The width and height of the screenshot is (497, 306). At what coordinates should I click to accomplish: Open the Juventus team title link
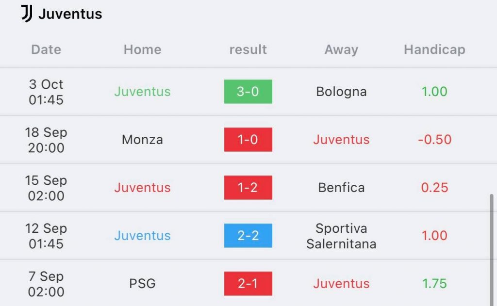point(70,14)
